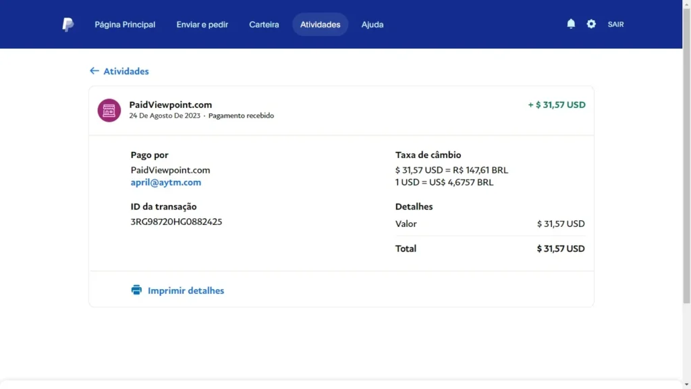The width and height of the screenshot is (691, 389).
Task: Open the Ajuda menu item
Action: click(x=372, y=25)
